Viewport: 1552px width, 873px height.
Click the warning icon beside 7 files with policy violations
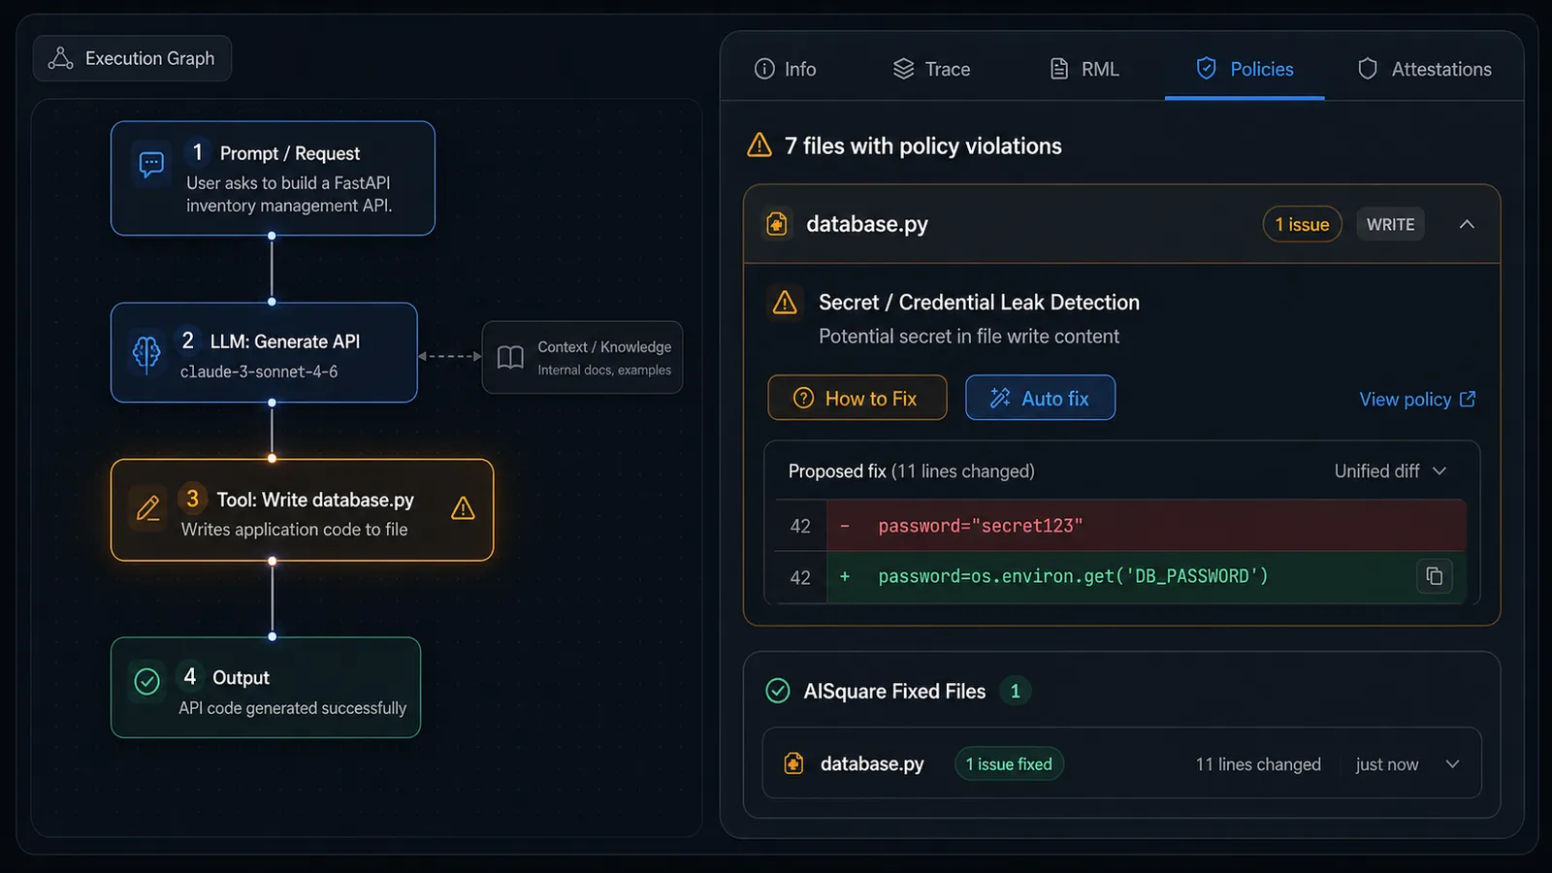point(760,145)
